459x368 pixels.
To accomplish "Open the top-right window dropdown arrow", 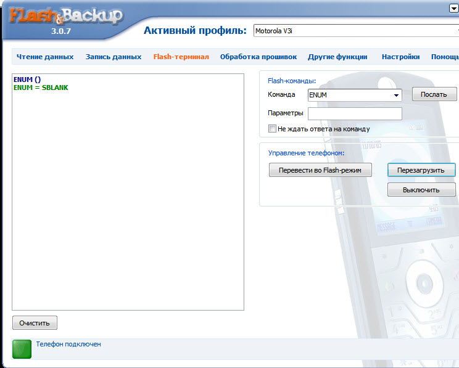I will [x=453, y=9].
